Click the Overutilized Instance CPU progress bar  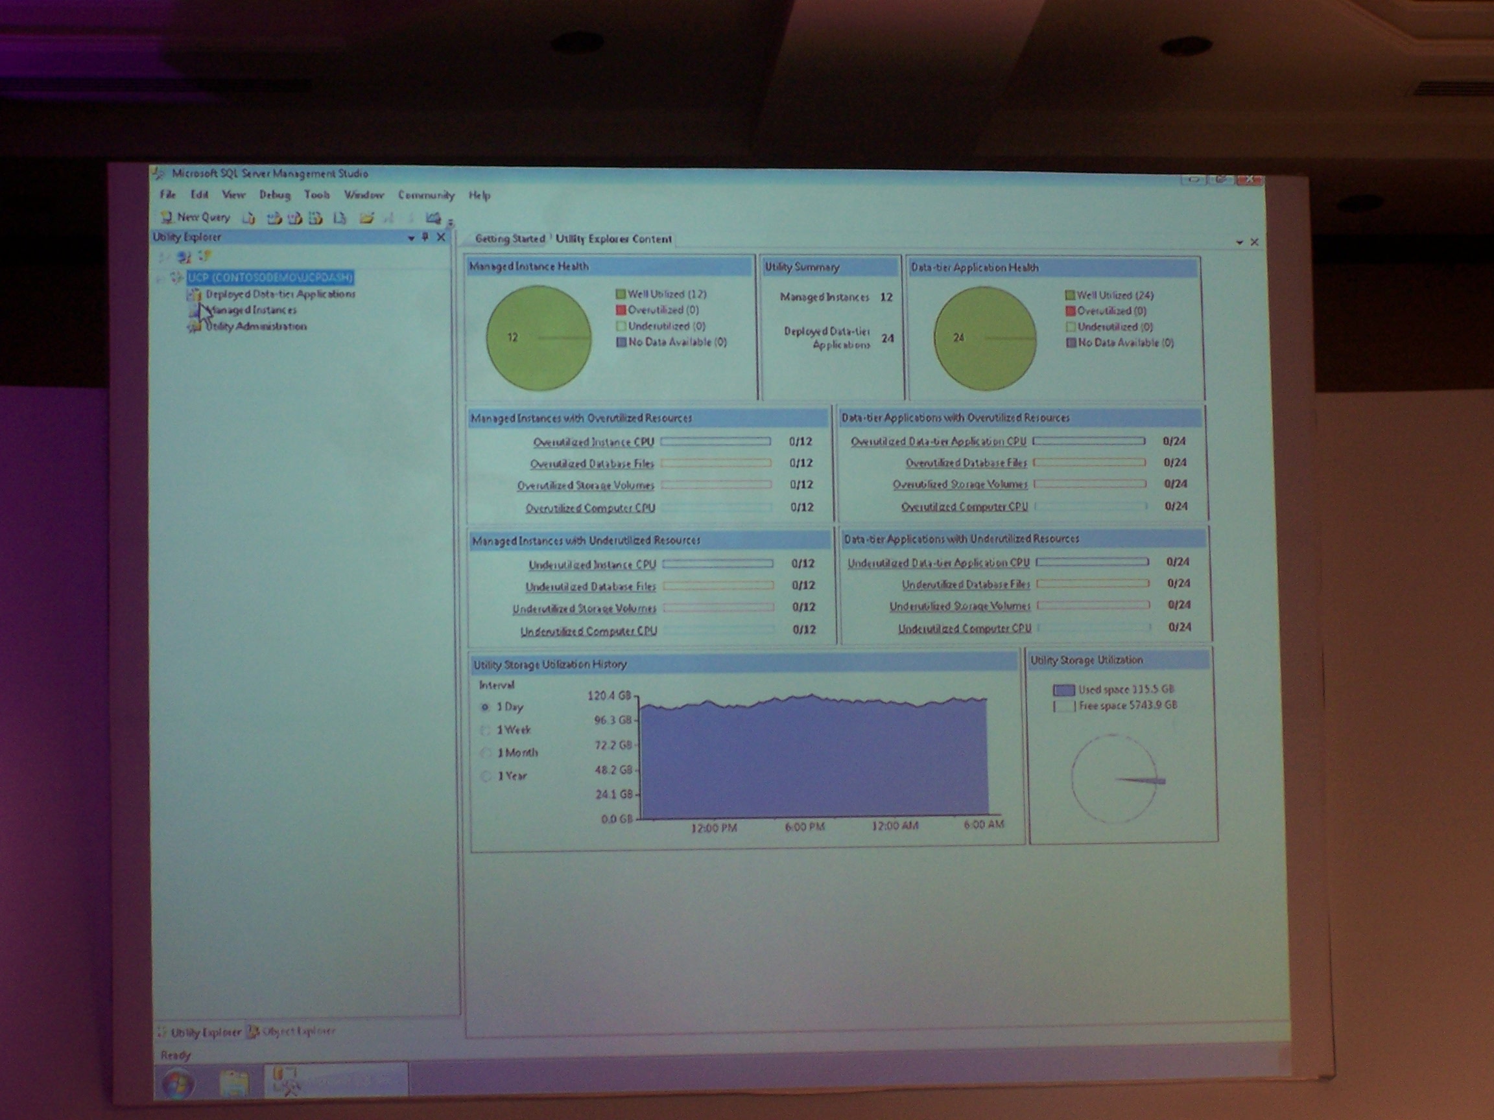715,441
